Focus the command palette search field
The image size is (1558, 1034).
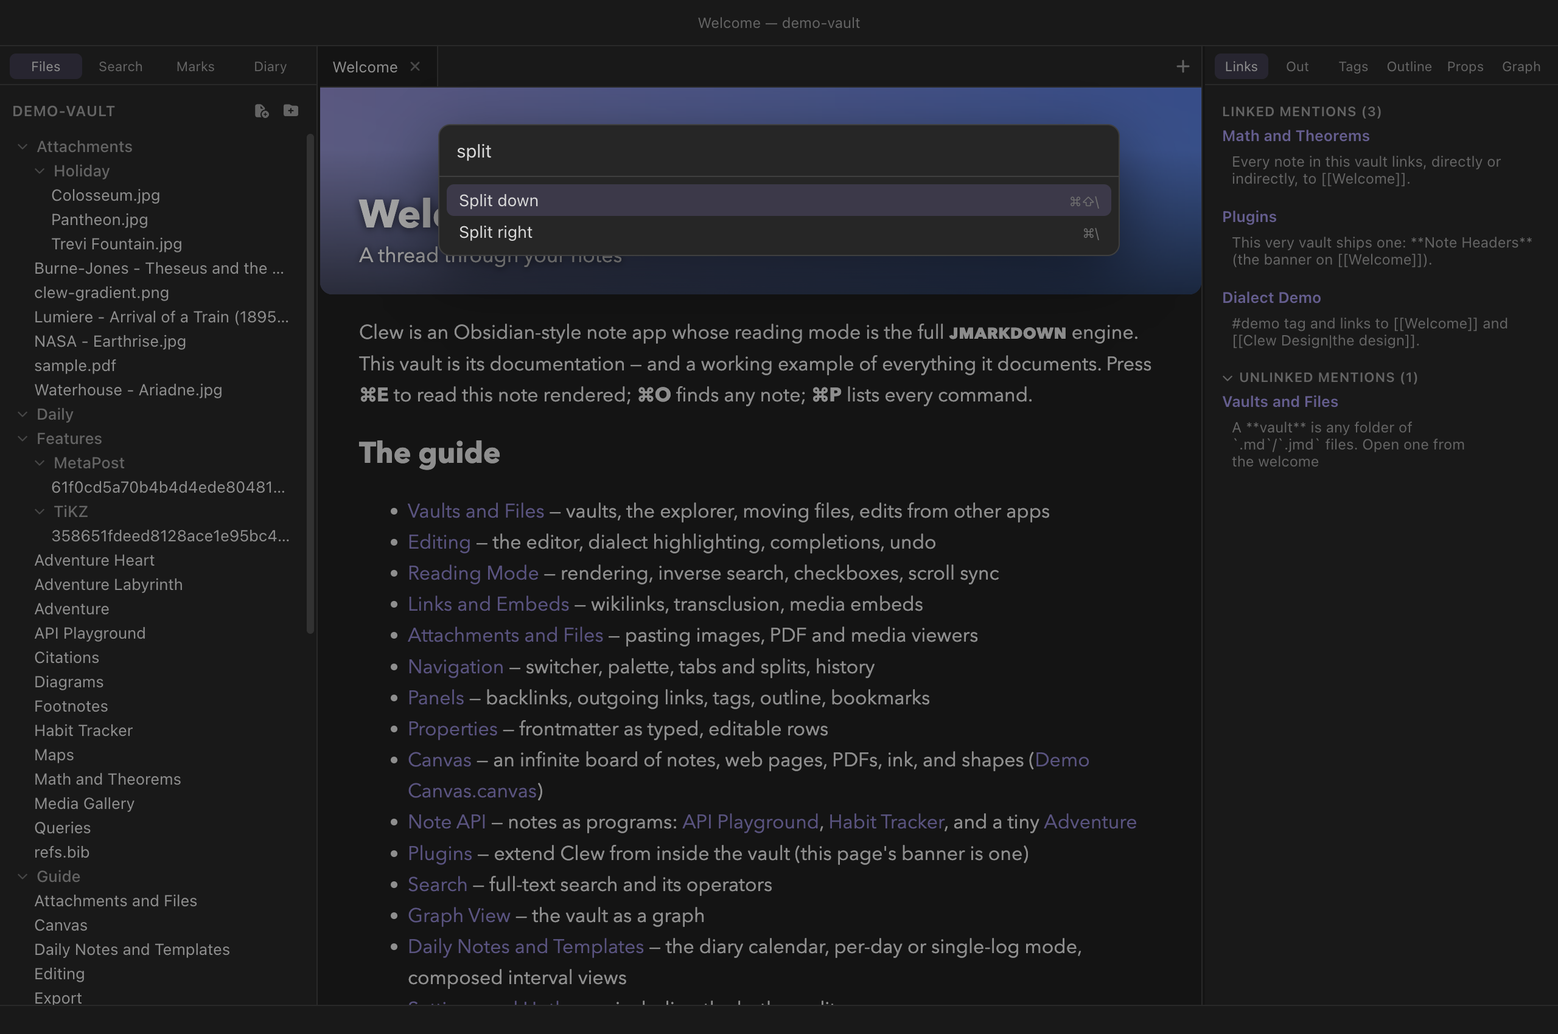tap(778, 151)
